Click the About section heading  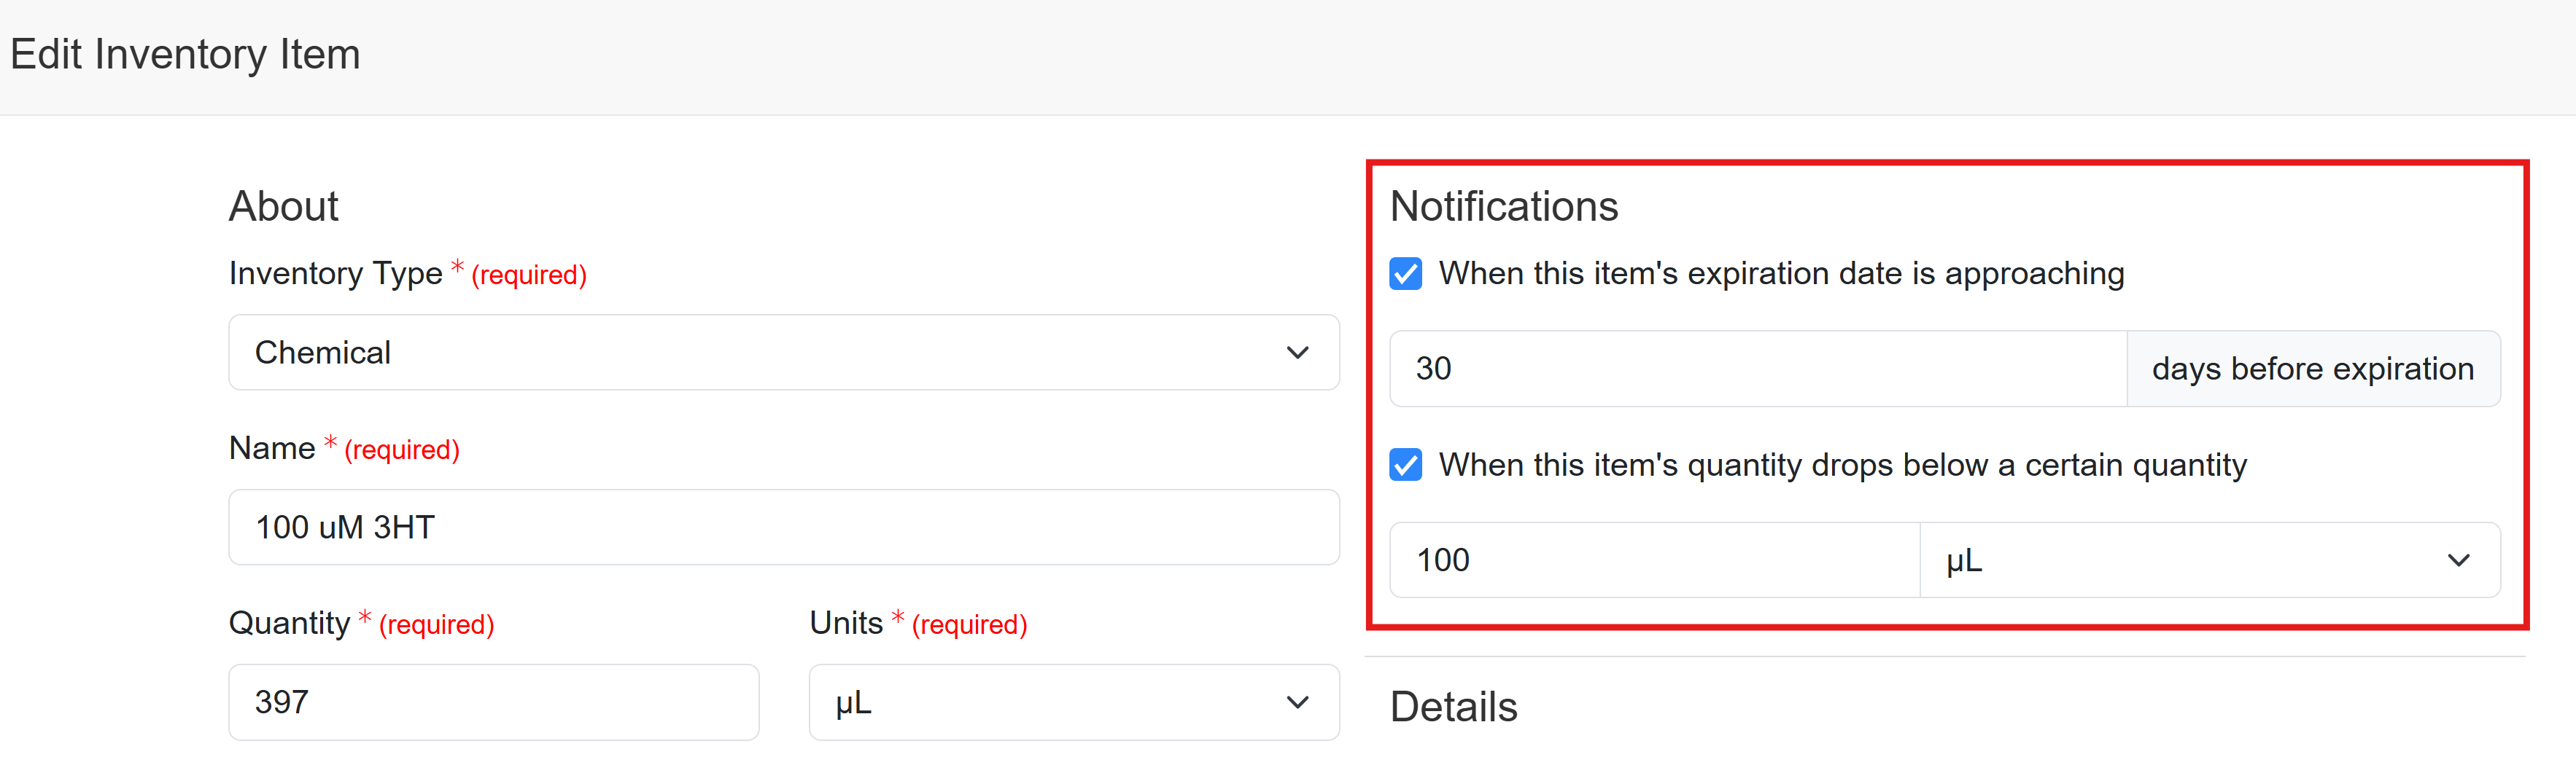[x=283, y=207]
